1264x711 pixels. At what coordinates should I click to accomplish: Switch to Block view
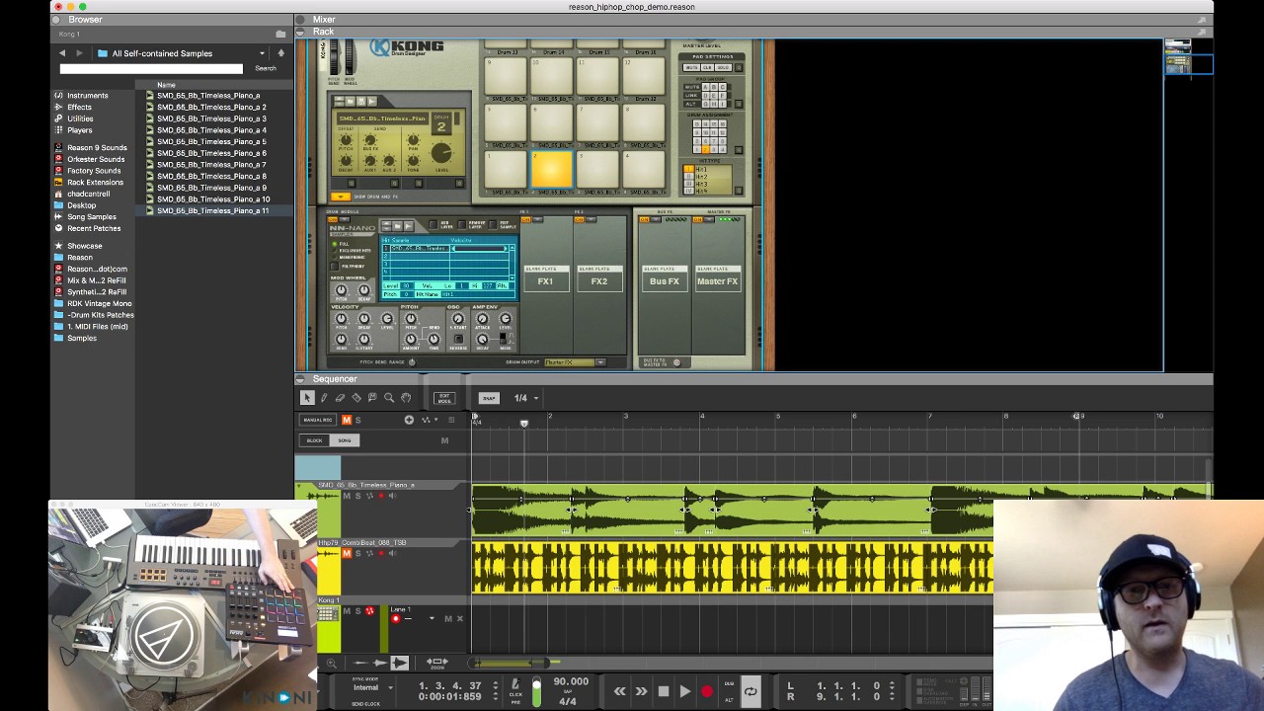[315, 440]
